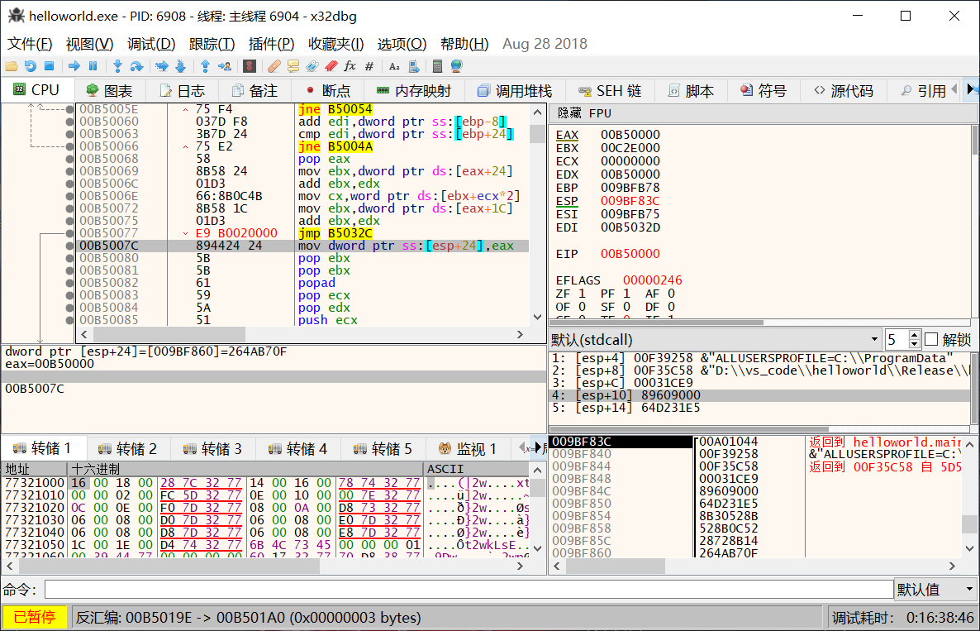Open the Scylla plugin icon

click(x=250, y=65)
